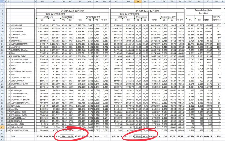
Task: Click the "ACEH" province cell
Action: click(22, 69)
